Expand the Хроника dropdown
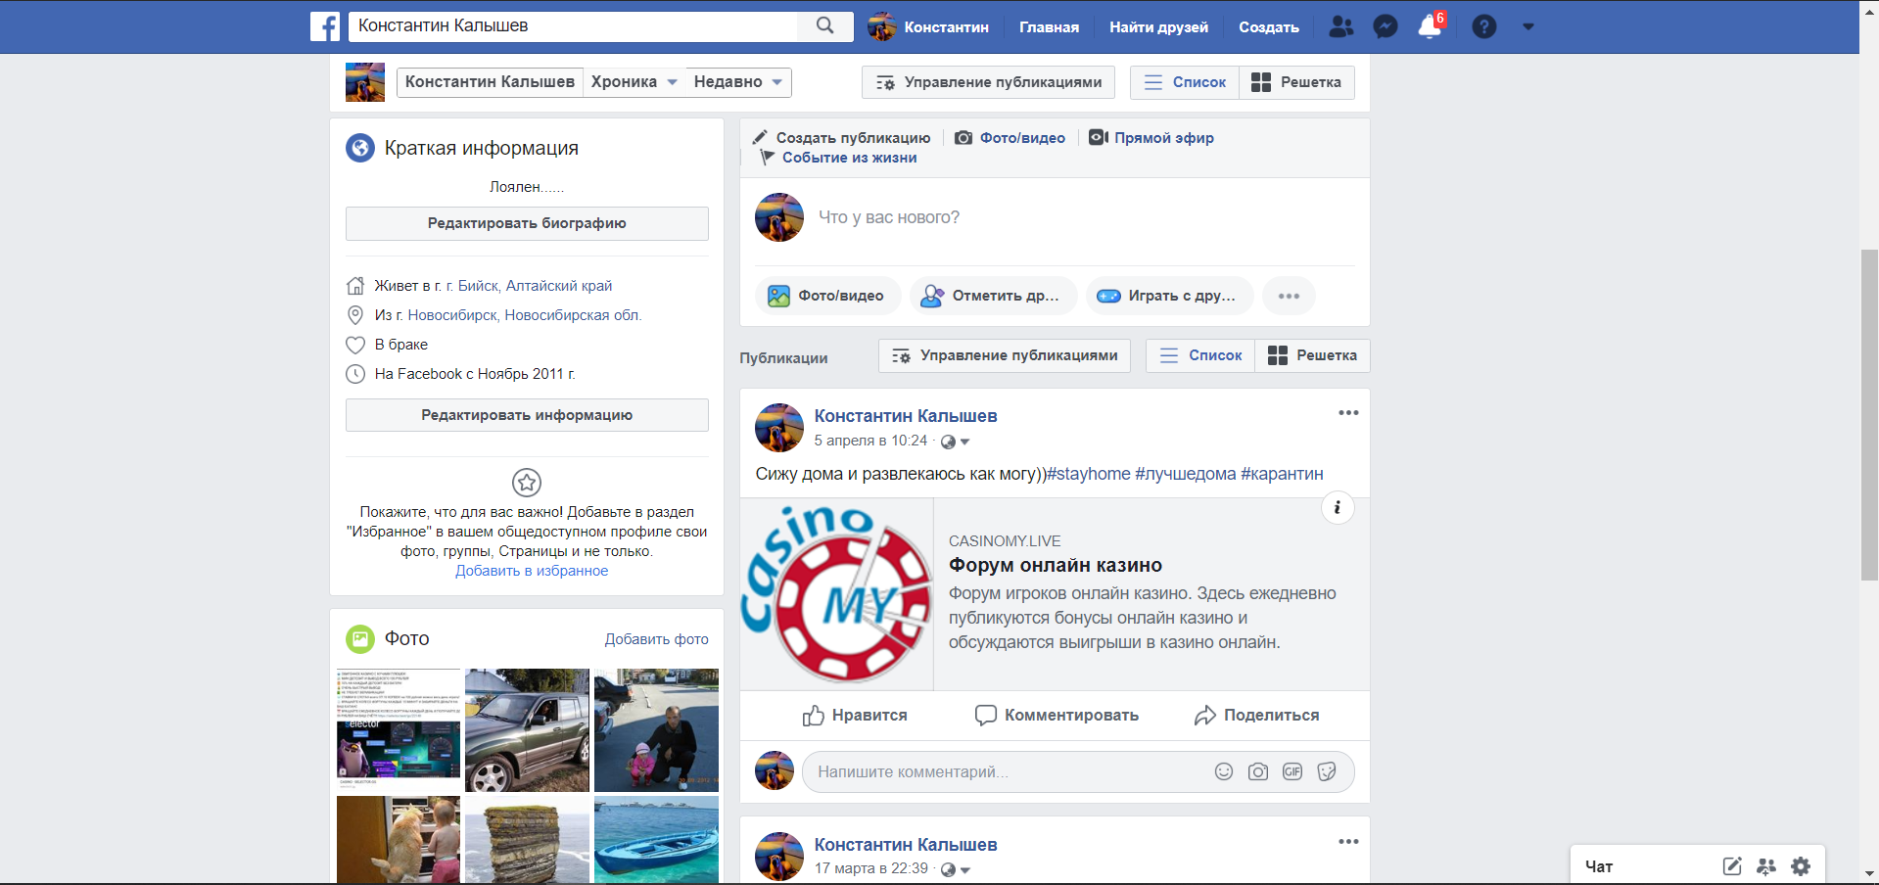The image size is (1879, 885). point(634,82)
